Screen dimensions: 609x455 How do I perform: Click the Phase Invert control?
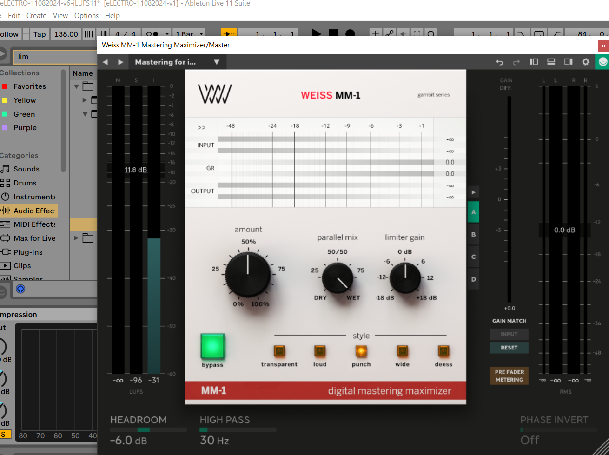click(558, 430)
